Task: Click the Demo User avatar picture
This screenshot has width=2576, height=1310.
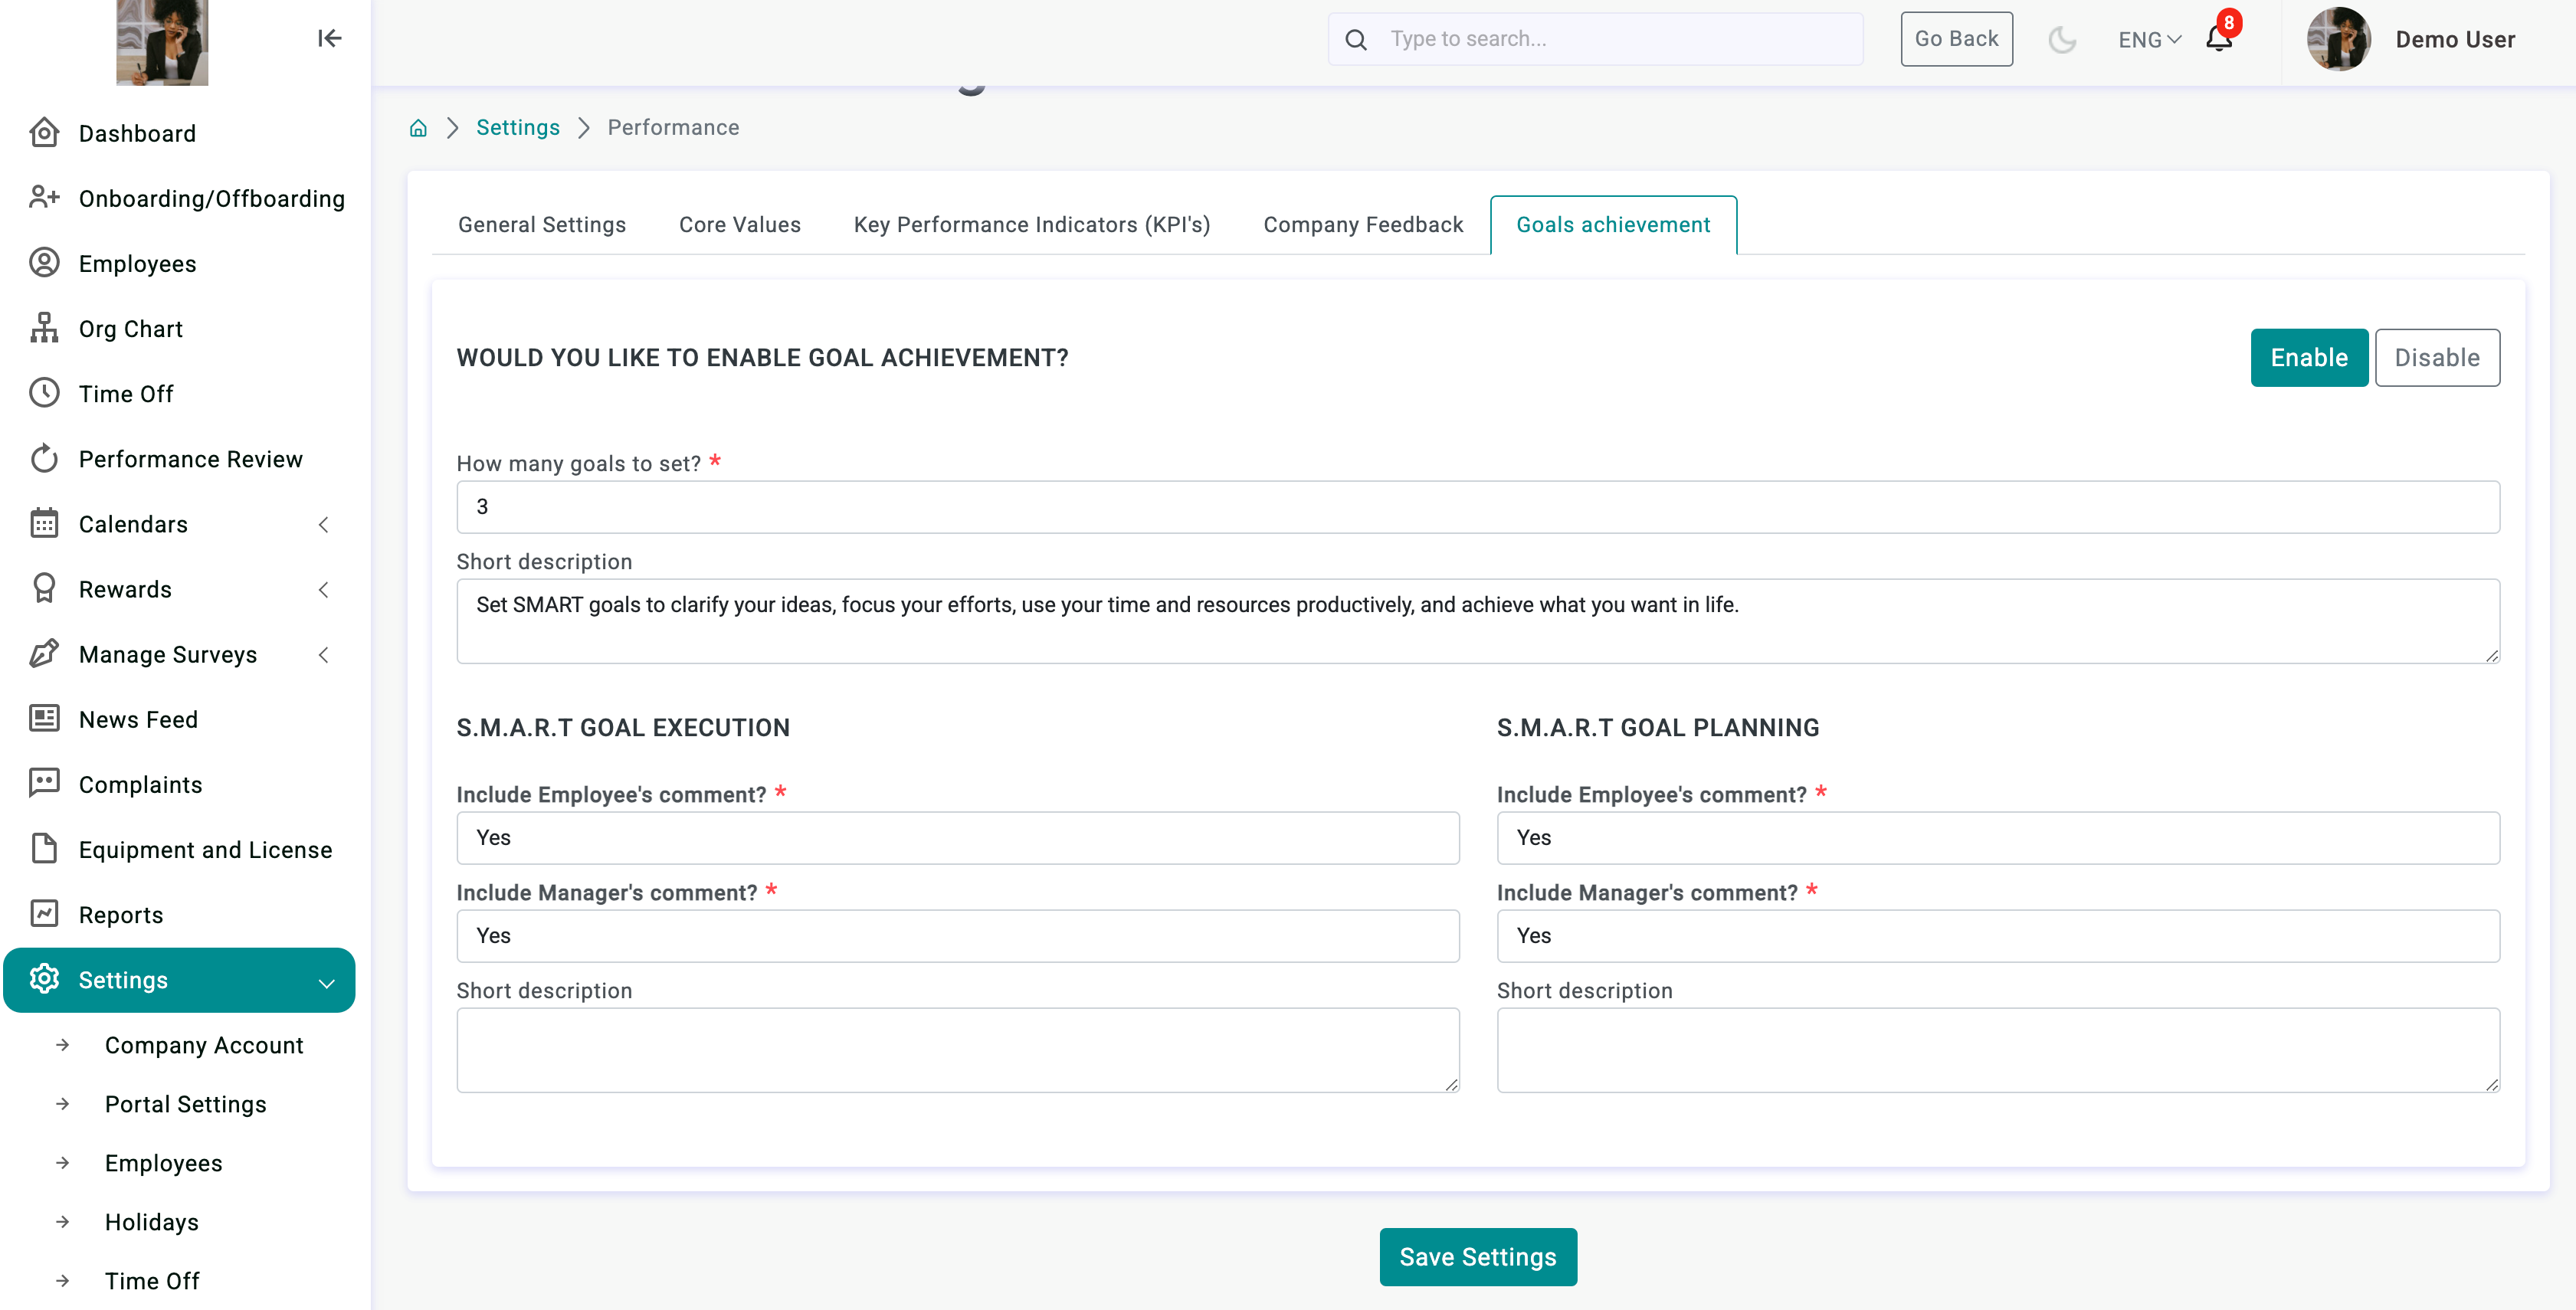Action: click(x=2338, y=39)
